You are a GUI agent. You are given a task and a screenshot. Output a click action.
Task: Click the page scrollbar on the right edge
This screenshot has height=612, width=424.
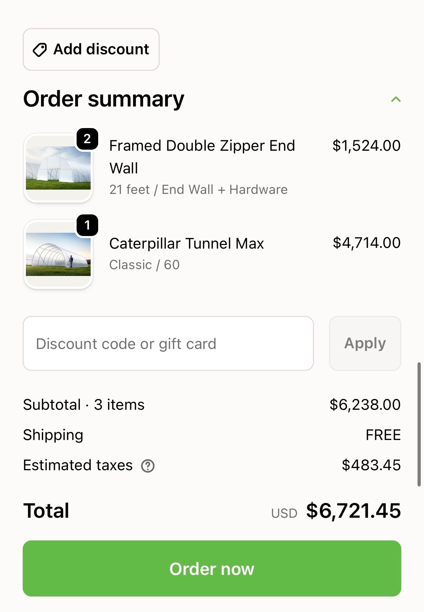point(419,425)
